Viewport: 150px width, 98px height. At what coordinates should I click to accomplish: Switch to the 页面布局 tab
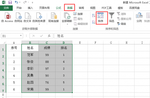click(44, 8)
